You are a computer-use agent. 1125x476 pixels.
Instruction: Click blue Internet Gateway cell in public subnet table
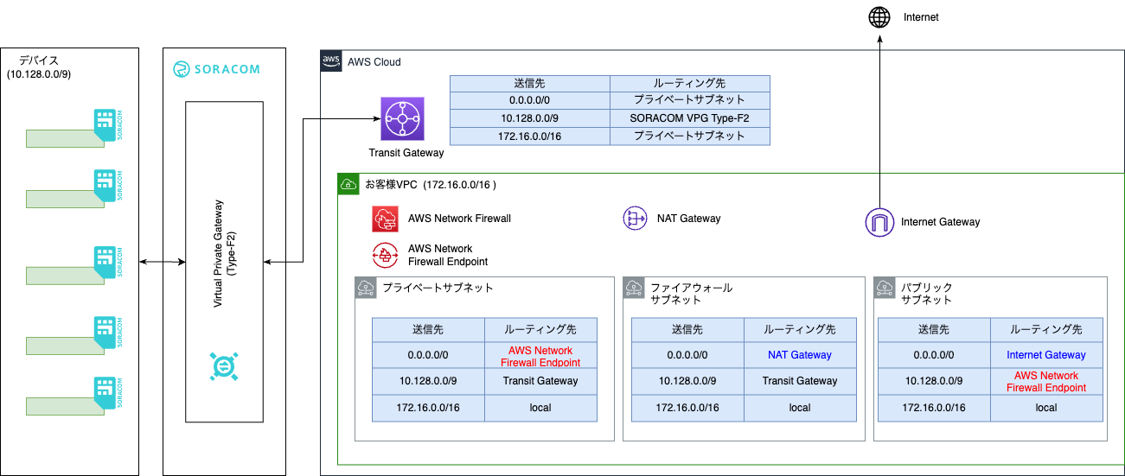point(1046,355)
